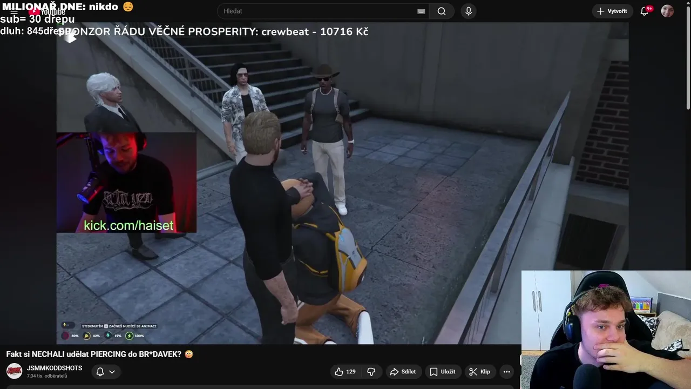Click the 7,04 tis. odběratelů subscriber count

(47, 376)
